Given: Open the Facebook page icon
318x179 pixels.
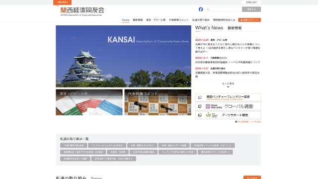Looking at the screenshot, I should [x=201, y=9].
